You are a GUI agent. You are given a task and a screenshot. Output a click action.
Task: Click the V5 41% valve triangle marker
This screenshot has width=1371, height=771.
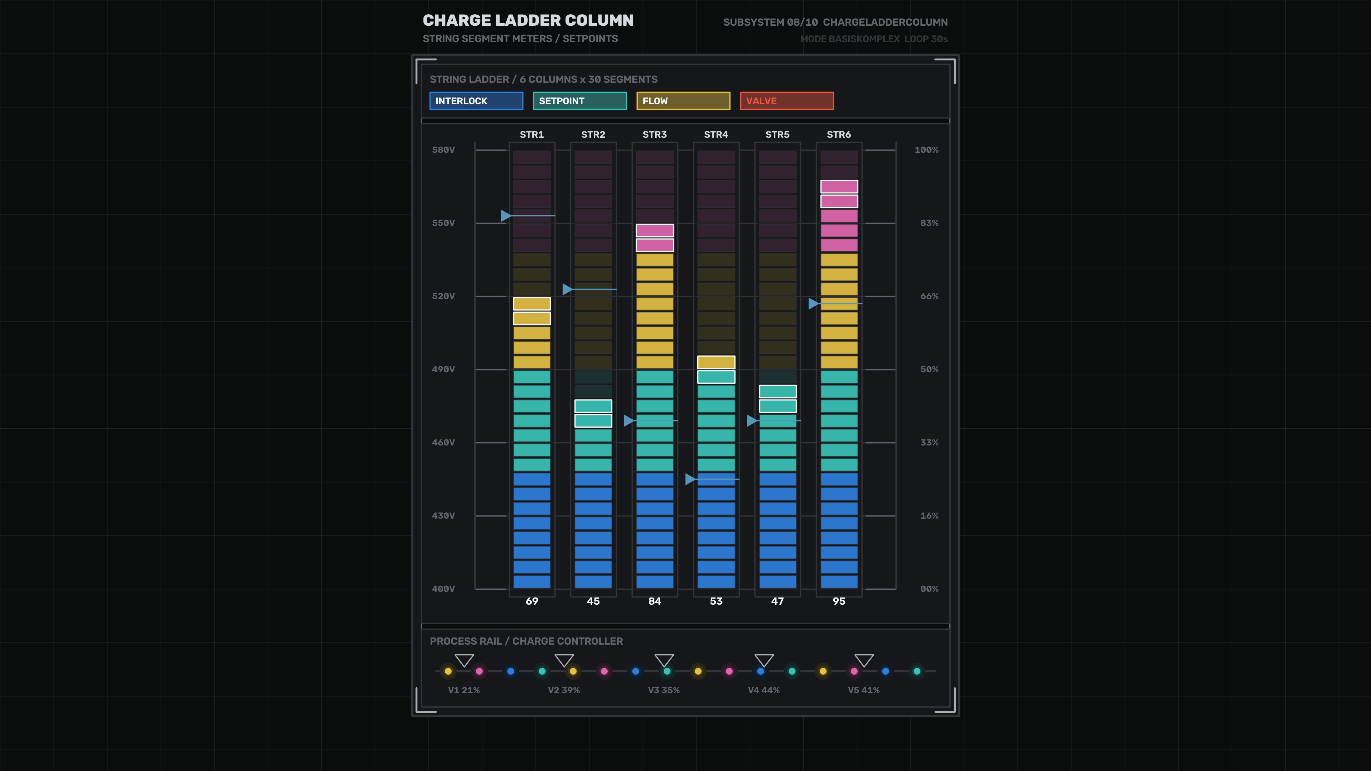click(864, 660)
